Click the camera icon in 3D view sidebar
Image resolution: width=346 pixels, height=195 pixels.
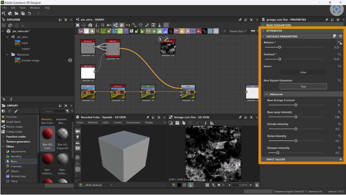tap(77, 131)
